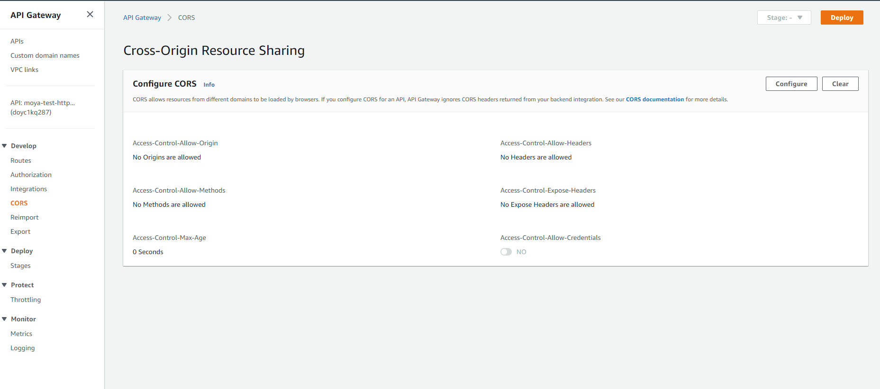
Task: Open Metrics page
Action: 21,334
